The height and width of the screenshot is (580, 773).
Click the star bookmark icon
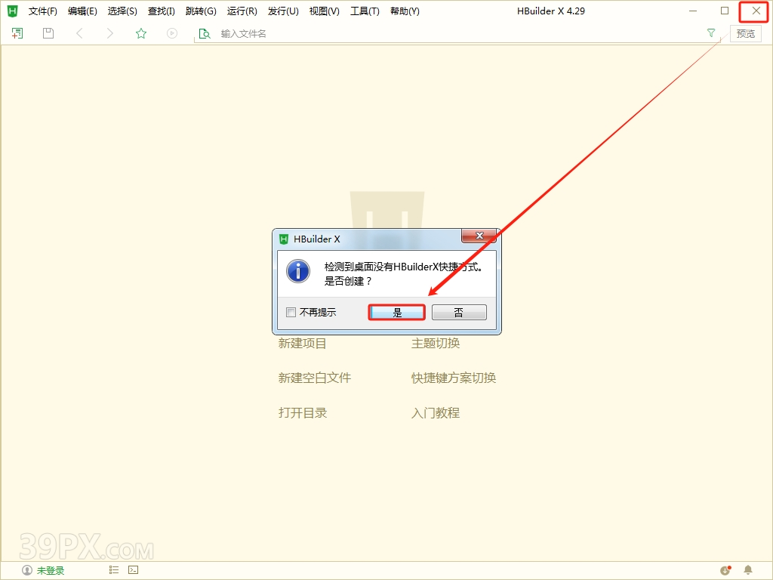point(141,33)
